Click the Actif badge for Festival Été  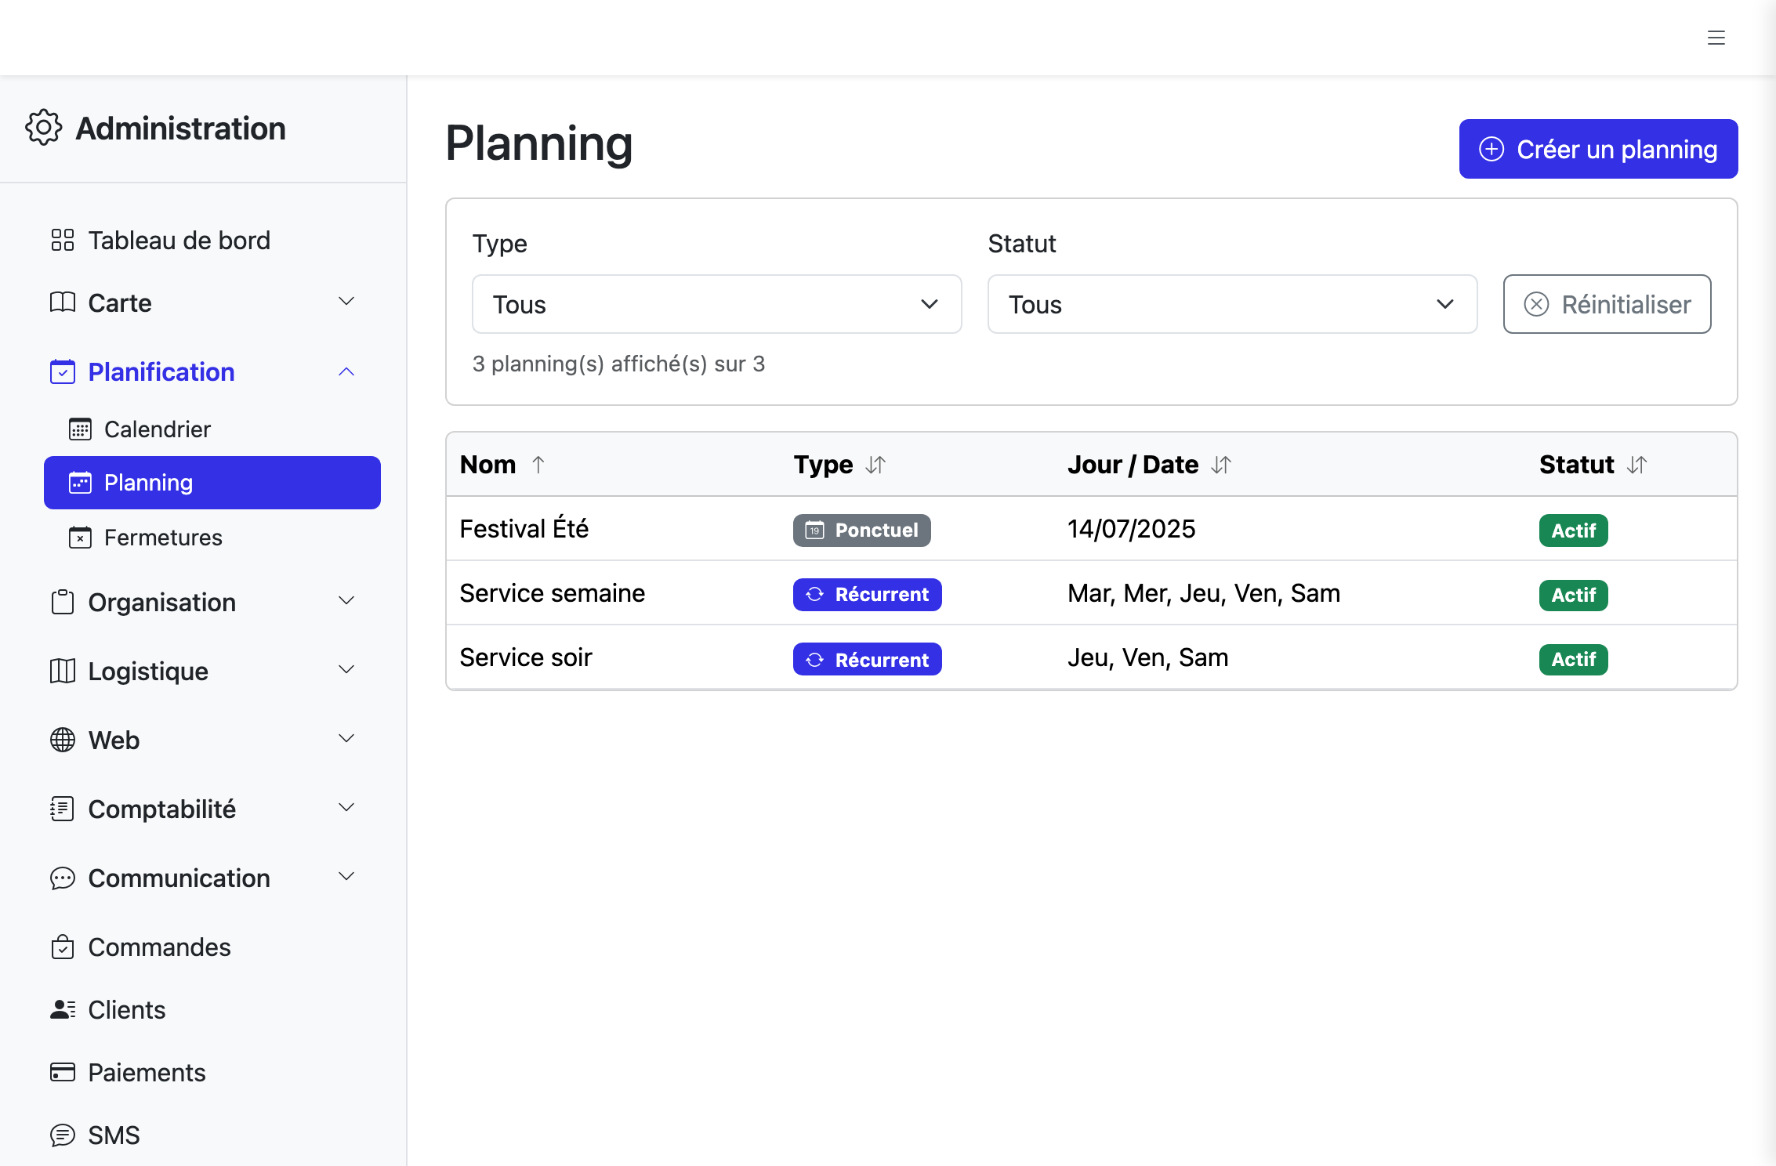point(1574,530)
